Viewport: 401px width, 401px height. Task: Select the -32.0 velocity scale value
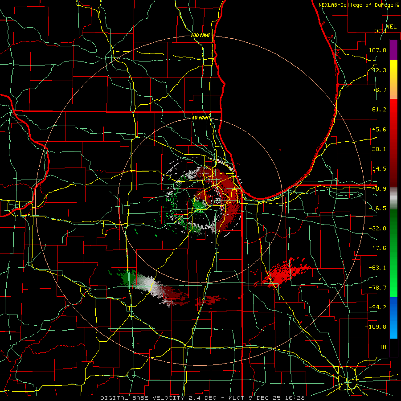point(377,229)
